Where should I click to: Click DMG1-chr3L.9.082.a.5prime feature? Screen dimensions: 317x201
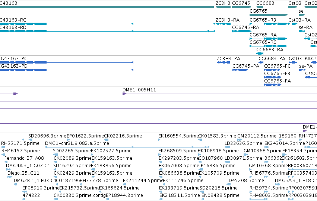[x=127, y=147]
